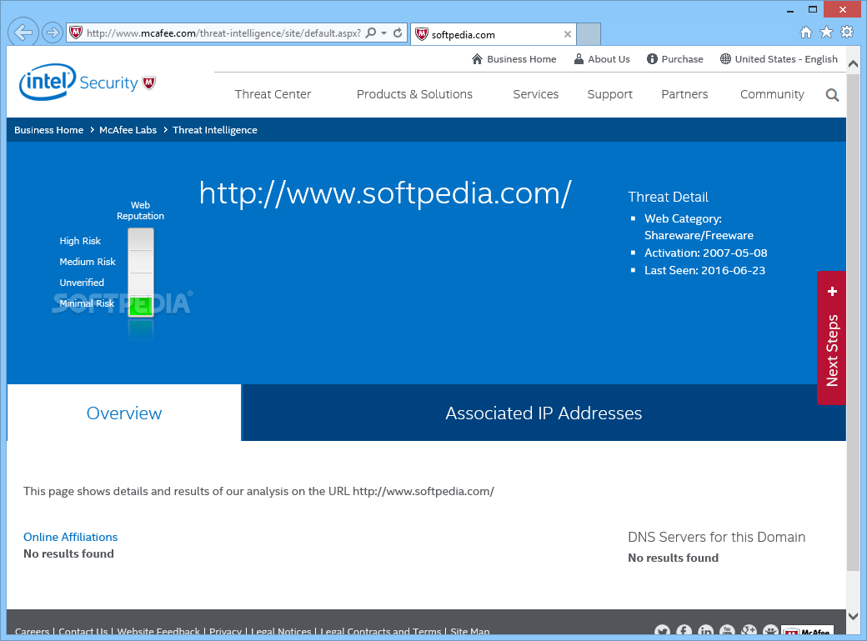
Task: Click the Twitter icon in footer
Action: tap(662, 630)
